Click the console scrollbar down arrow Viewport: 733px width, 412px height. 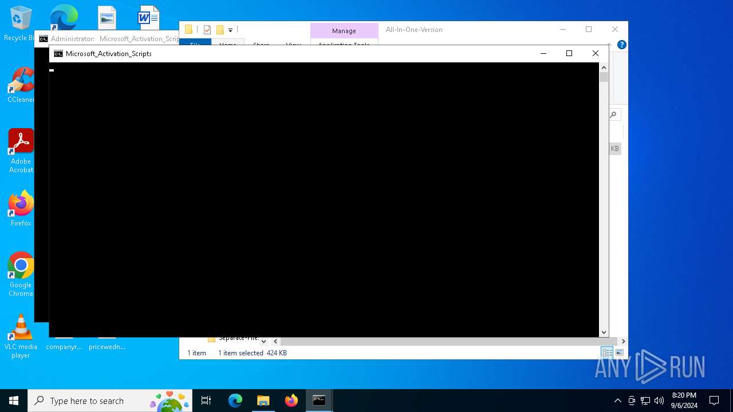click(604, 332)
